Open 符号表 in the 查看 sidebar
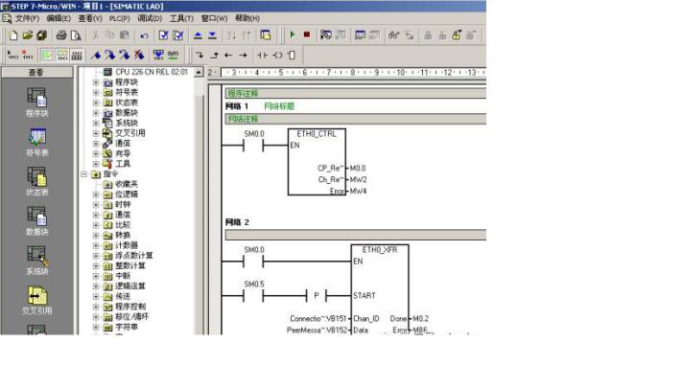This screenshot has width=682, height=388. (37, 142)
